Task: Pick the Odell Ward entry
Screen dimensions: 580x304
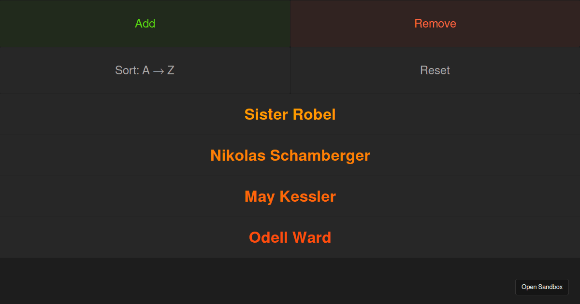Action: pyautogui.click(x=290, y=237)
